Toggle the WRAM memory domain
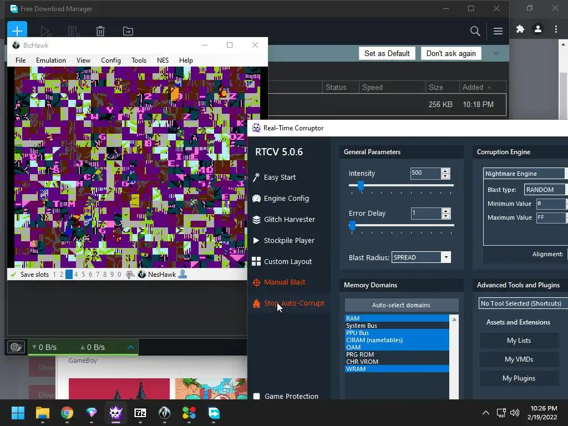 pyautogui.click(x=397, y=369)
